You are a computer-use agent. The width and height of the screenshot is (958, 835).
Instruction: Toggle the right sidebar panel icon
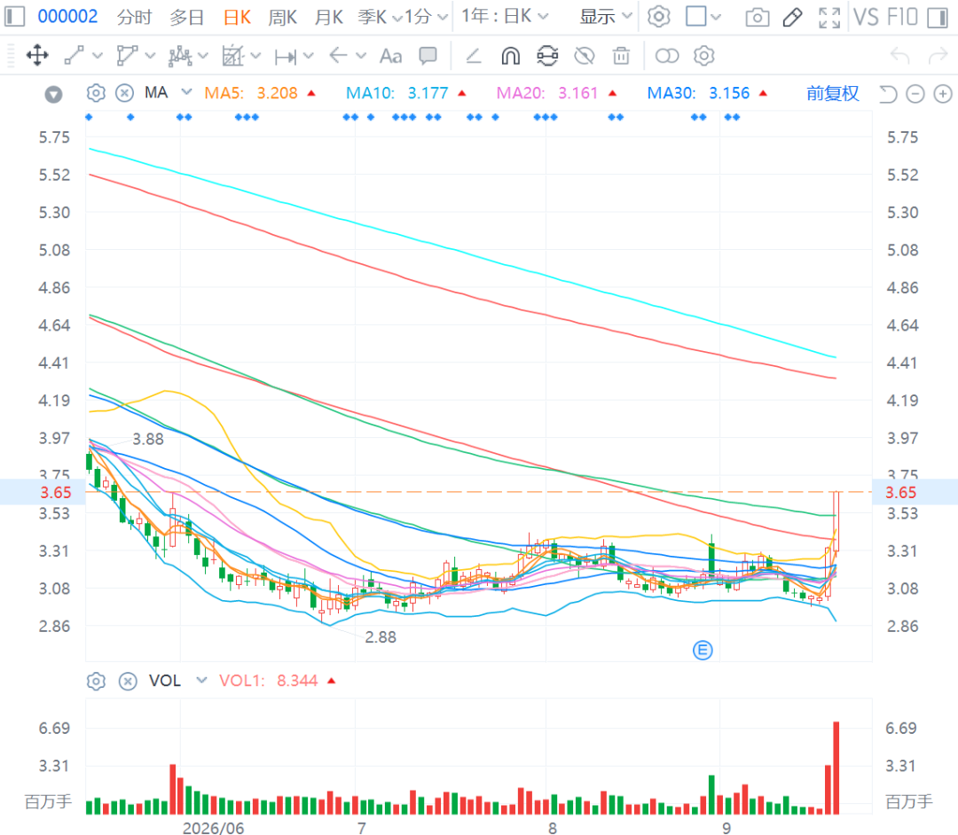click(937, 17)
